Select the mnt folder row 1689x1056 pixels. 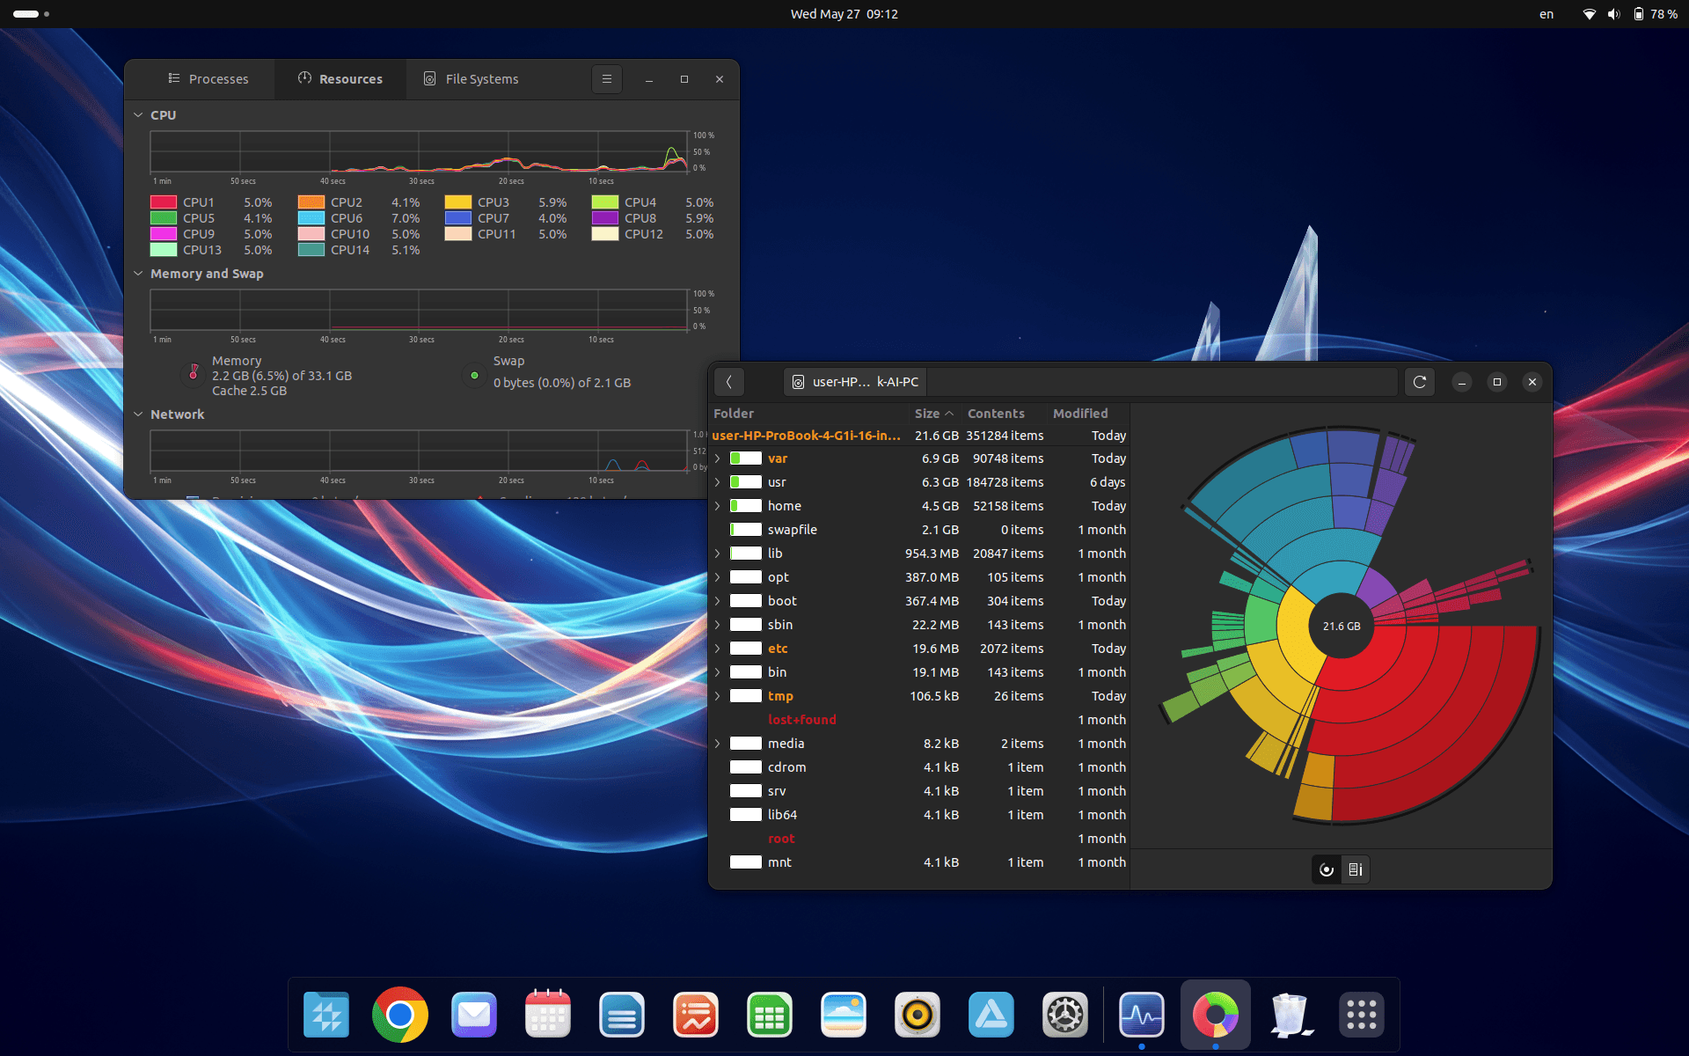pyautogui.click(x=919, y=862)
